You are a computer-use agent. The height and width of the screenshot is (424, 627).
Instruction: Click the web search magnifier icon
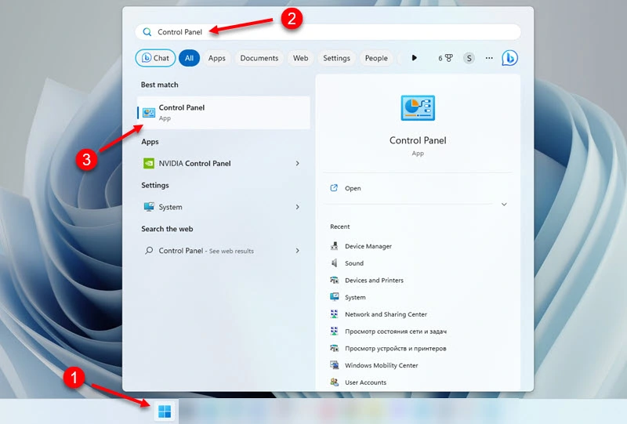[149, 250]
